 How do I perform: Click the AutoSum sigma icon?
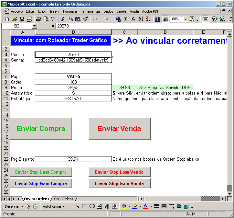click(126, 19)
